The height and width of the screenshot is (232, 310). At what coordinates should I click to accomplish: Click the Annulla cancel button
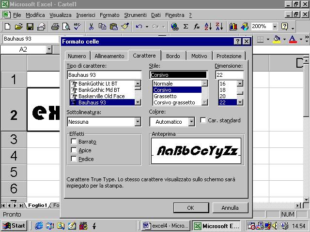point(230,208)
